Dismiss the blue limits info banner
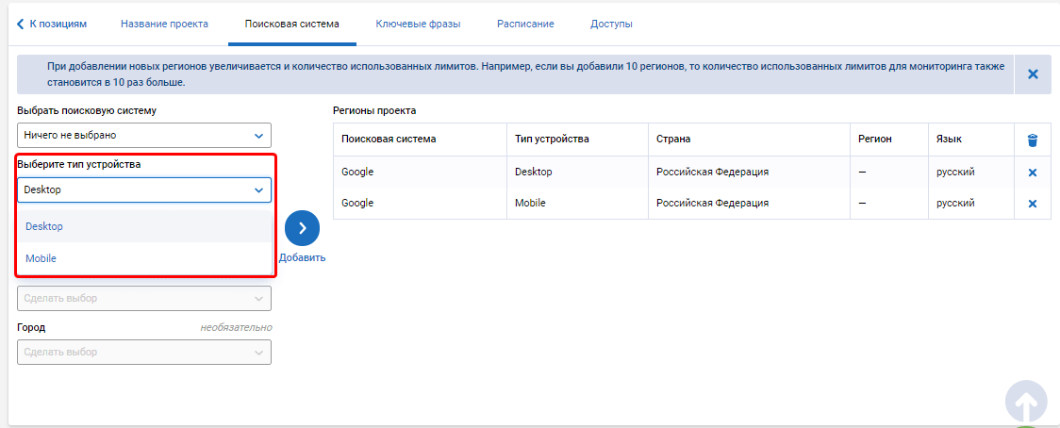1060x428 pixels. pyautogui.click(x=1033, y=74)
